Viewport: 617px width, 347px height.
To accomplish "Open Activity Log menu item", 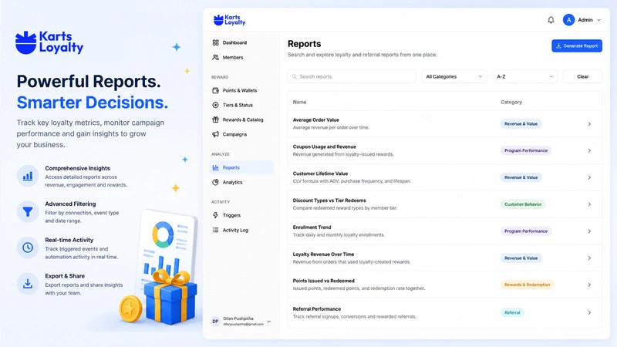I will tap(235, 230).
